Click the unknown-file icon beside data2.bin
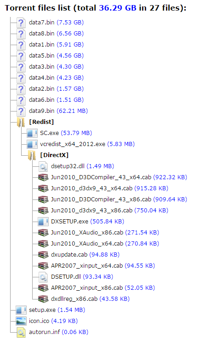 coord(21,89)
